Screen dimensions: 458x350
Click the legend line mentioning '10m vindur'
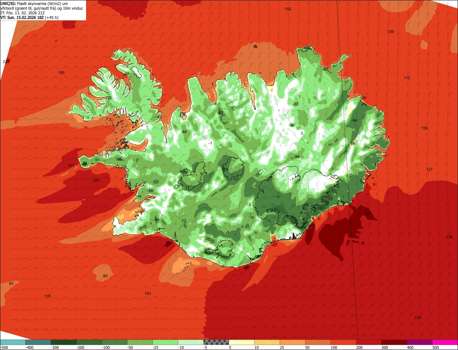(42, 8)
